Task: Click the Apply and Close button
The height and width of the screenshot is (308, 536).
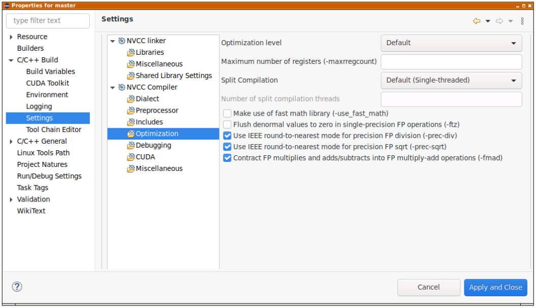Action: 495,287
